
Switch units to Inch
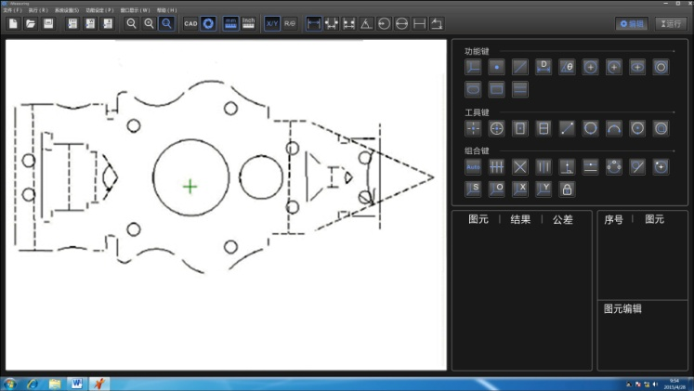click(x=249, y=23)
